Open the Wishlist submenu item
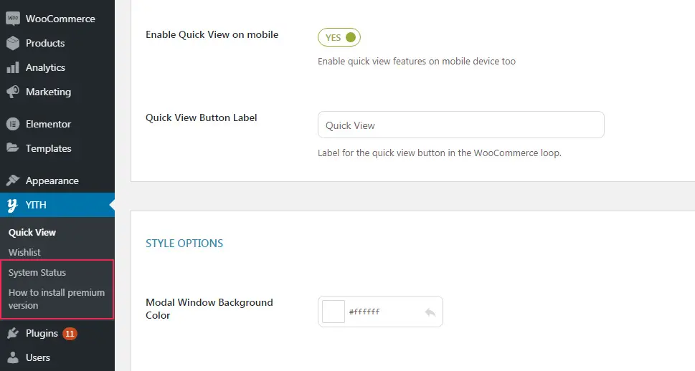This screenshot has height=371, width=695. [x=24, y=252]
